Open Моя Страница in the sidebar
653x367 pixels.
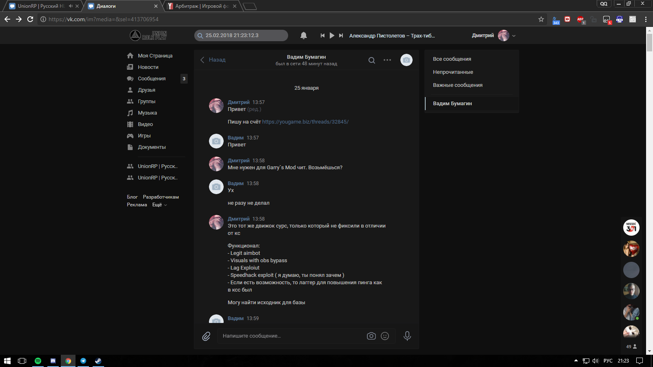[155, 56]
